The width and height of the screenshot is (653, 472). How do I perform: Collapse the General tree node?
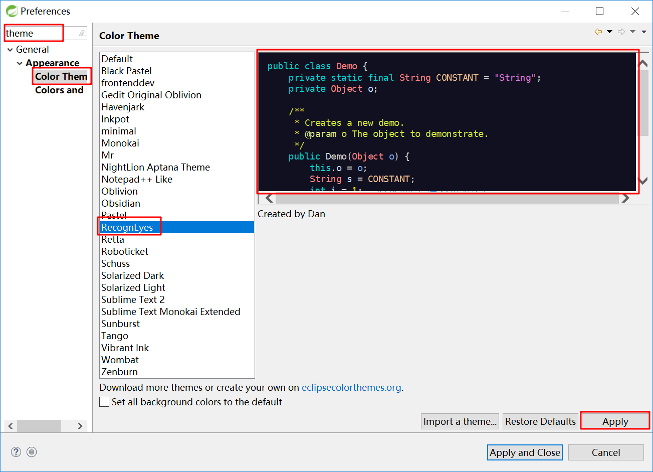[10, 50]
